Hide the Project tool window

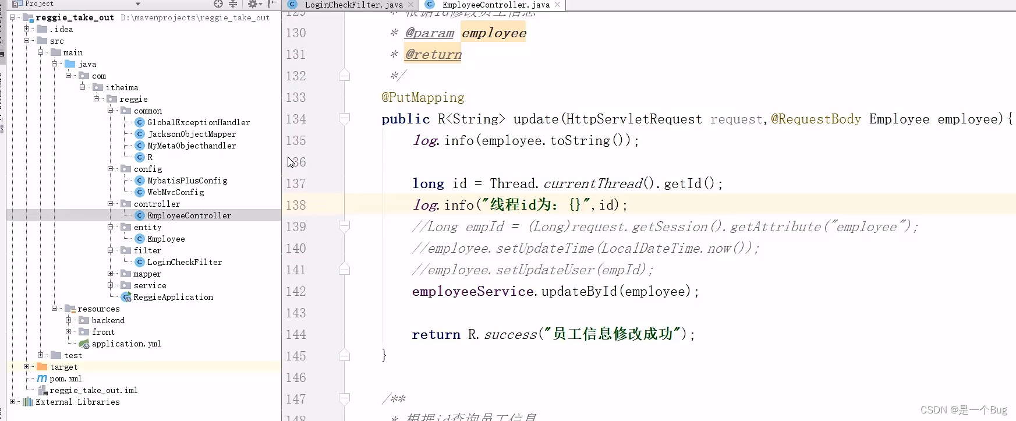pyautogui.click(x=272, y=4)
